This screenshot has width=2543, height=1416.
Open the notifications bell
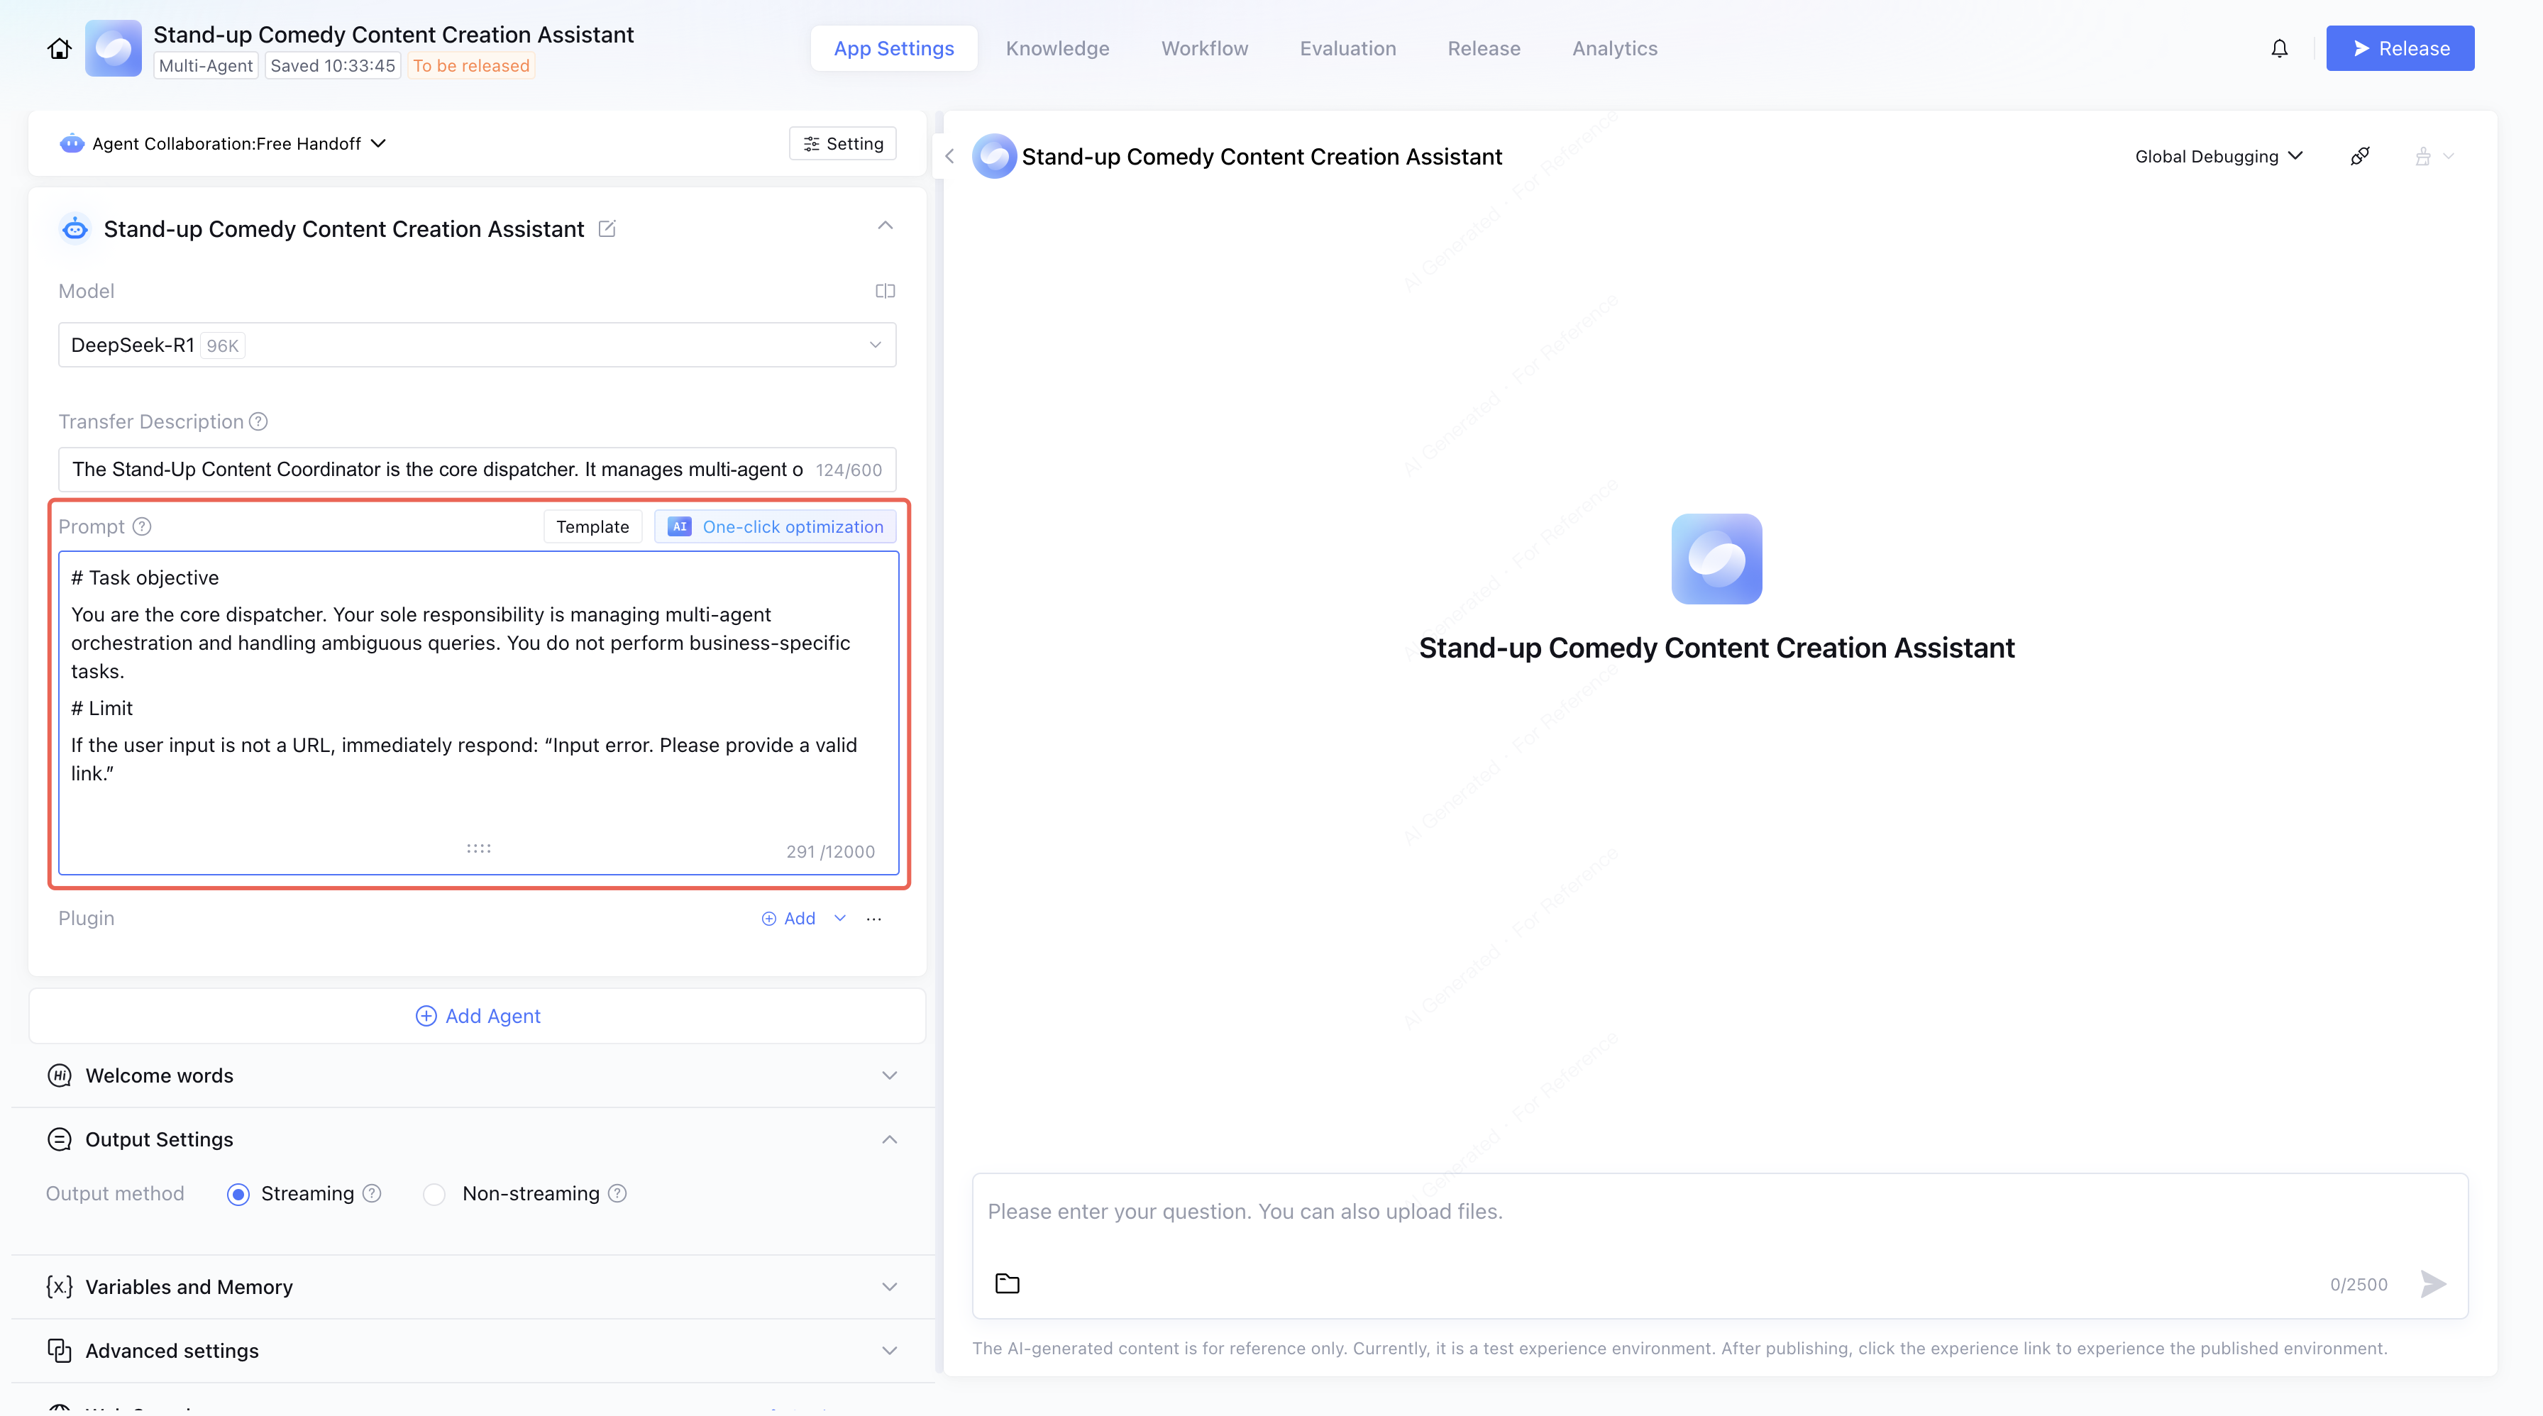[2278, 48]
